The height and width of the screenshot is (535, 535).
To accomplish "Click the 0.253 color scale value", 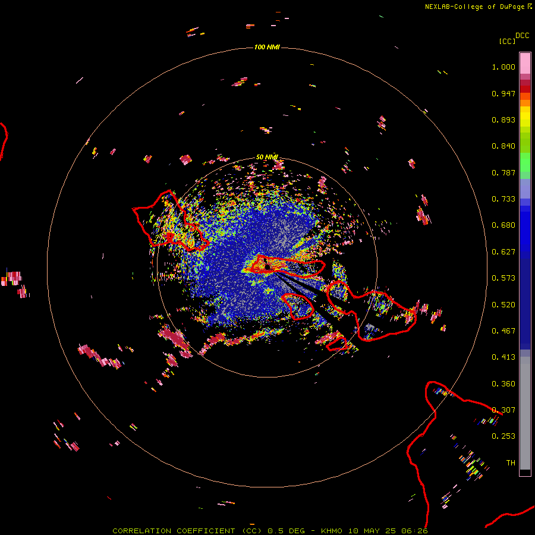I will [x=503, y=436].
